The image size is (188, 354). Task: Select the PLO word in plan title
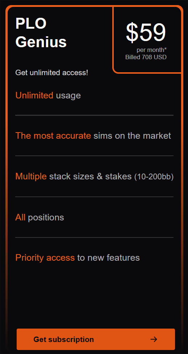coord(31,24)
